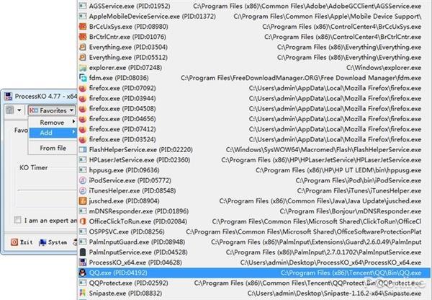
Task: Select mDNSResponder.exe (PID:01896) entry
Action: pyautogui.click(x=254, y=211)
